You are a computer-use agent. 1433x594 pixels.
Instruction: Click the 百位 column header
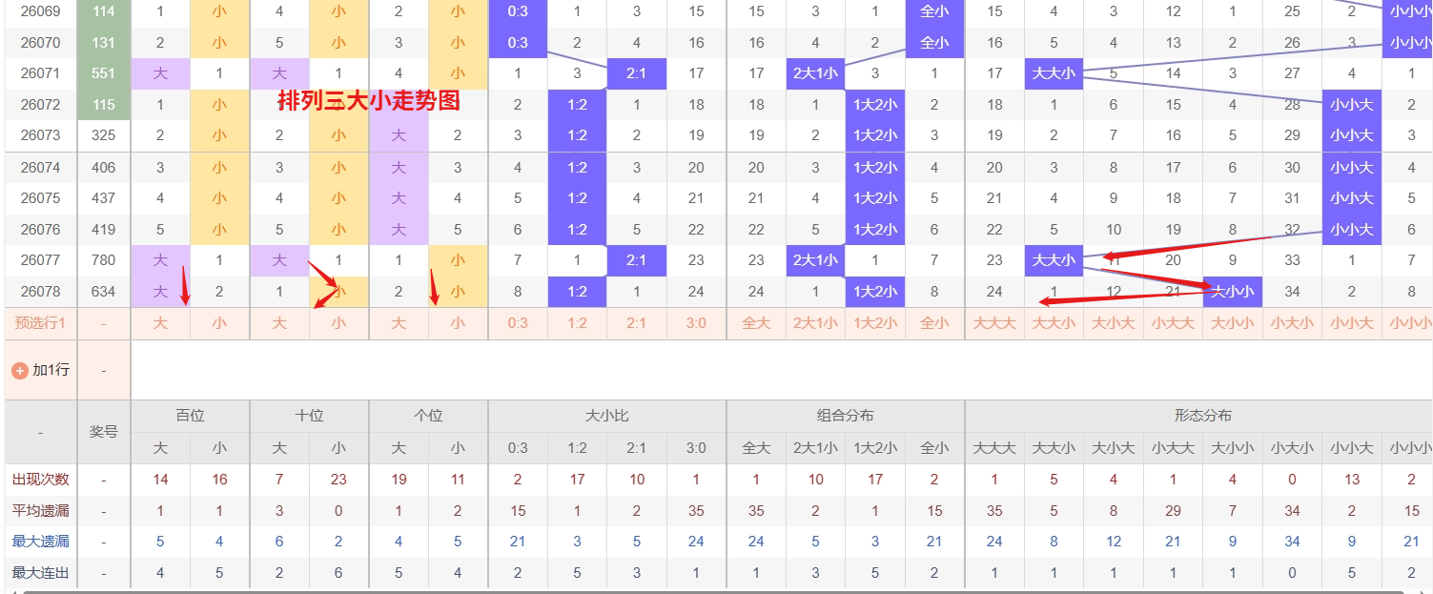190,415
